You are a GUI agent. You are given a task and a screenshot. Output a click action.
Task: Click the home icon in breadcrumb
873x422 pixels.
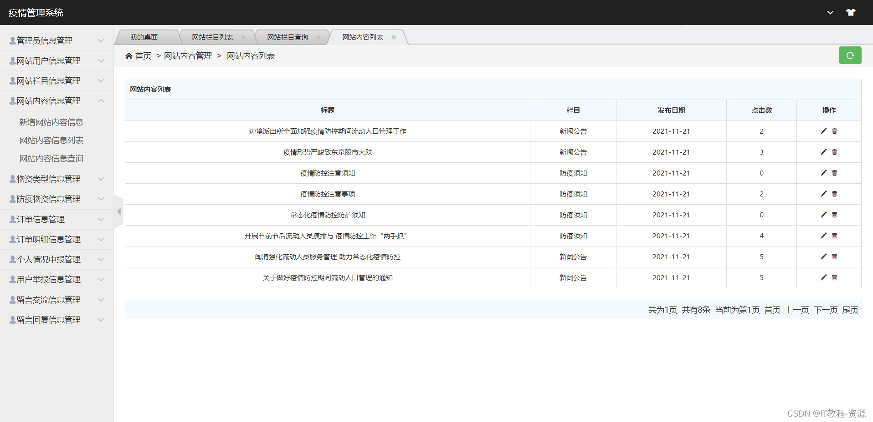(129, 56)
